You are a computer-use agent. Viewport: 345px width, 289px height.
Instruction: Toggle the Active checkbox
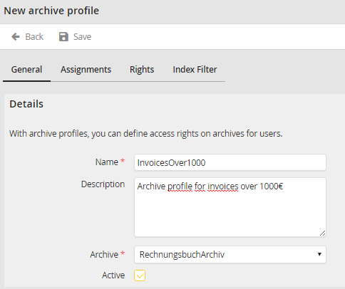point(140,275)
